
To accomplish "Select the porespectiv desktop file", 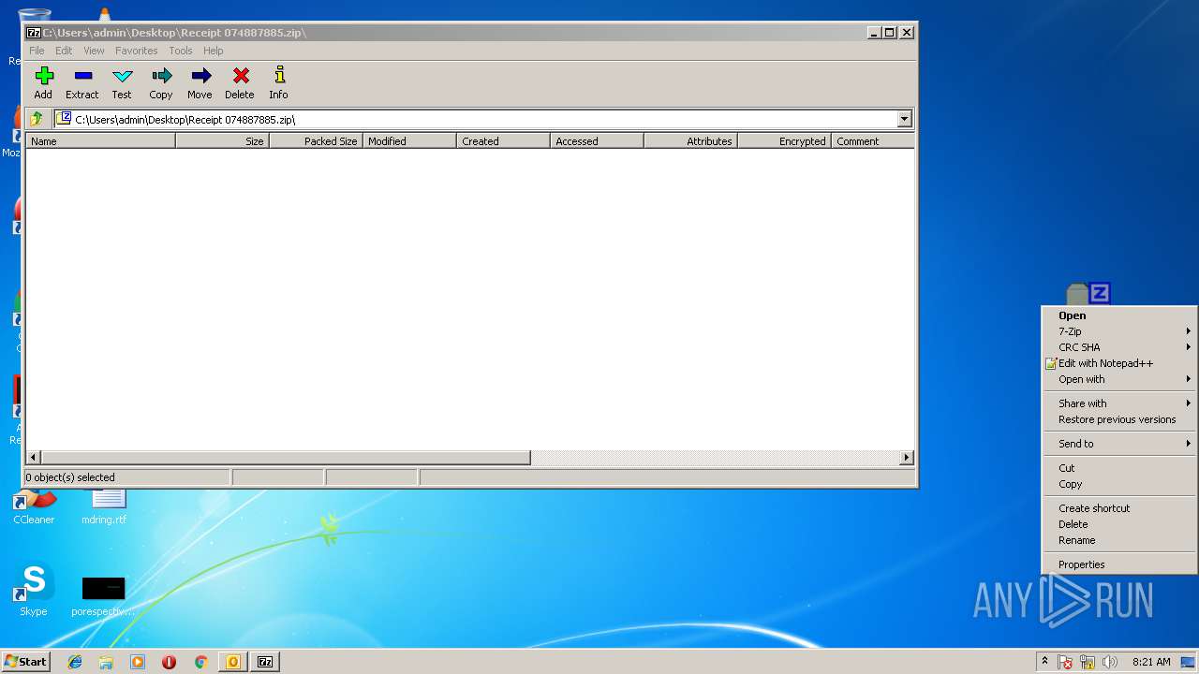I will tap(103, 596).
